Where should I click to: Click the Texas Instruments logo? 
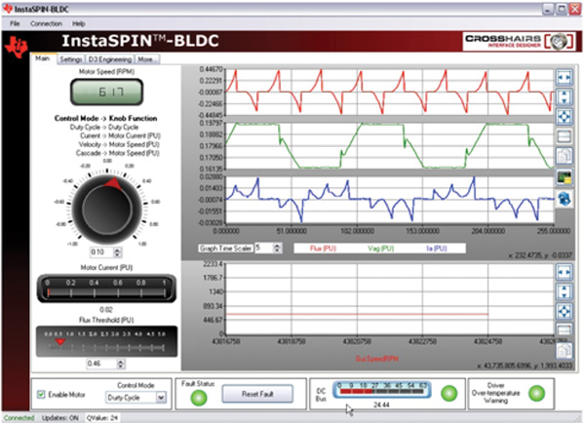pos(20,47)
